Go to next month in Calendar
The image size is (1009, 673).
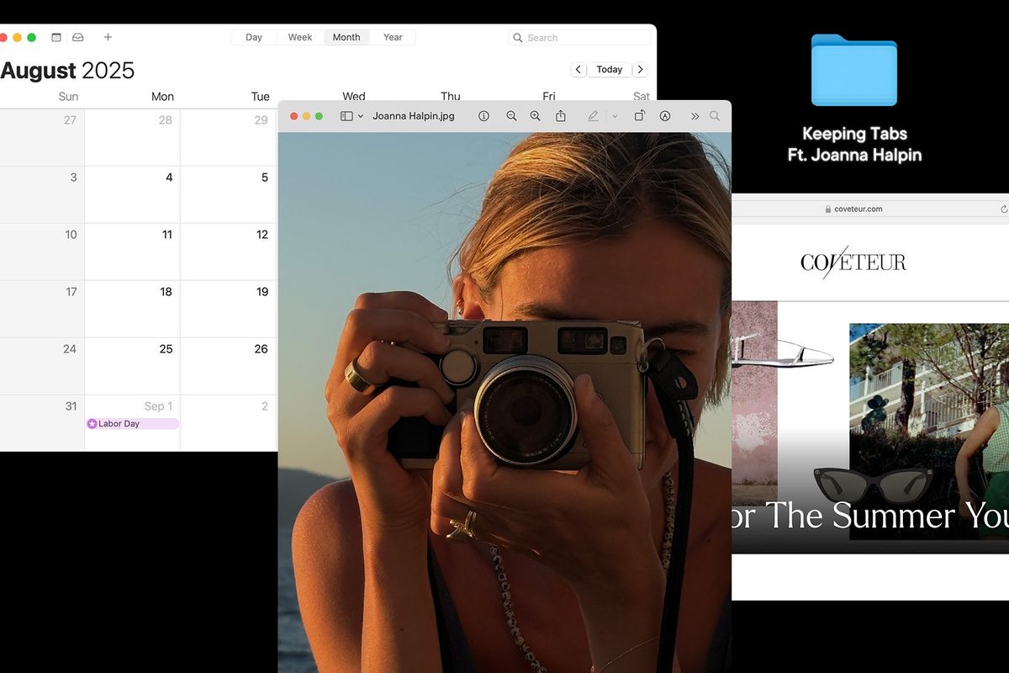click(641, 70)
